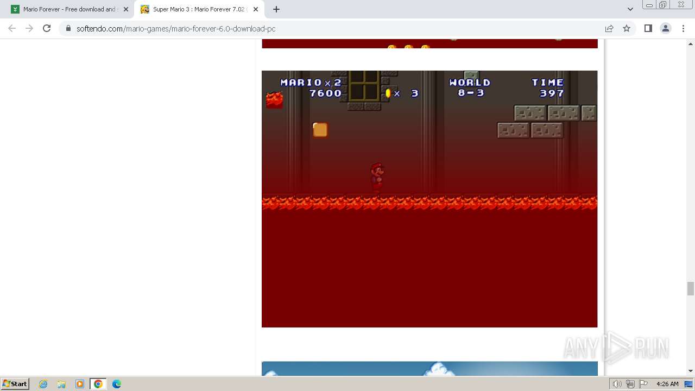This screenshot has height=391, width=695.
Task: Launch Microsoft Edge from taskbar
Action: tap(116, 384)
